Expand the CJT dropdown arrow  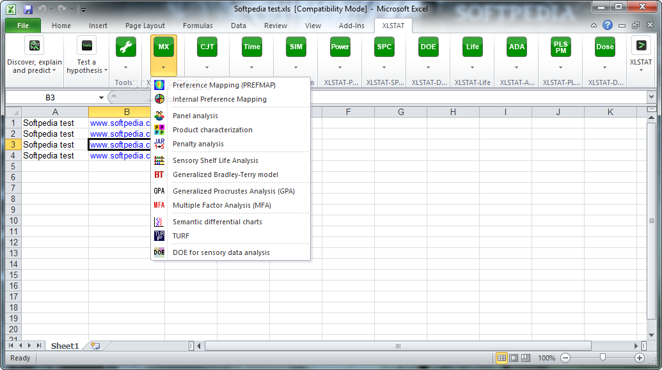click(x=207, y=68)
